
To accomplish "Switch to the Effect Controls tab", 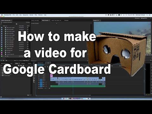I will click(x=45, y=20).
